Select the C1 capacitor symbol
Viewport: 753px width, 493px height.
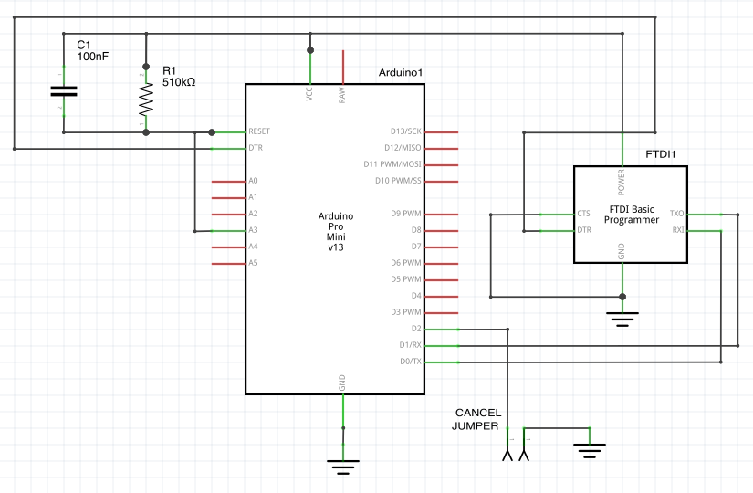tap(63, 91)
